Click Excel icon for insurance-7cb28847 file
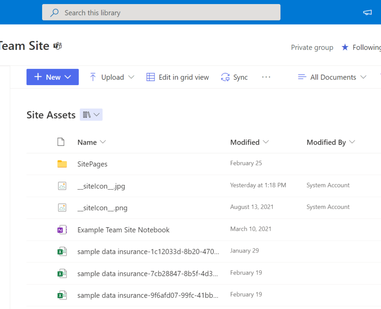Image resolution: width=381 pixels, height=309 pixels. pyautogui.click(x=62, y=274)
